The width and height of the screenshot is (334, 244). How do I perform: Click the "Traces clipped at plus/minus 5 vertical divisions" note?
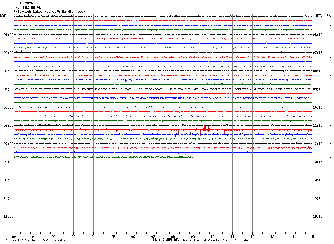click(216, 240)
